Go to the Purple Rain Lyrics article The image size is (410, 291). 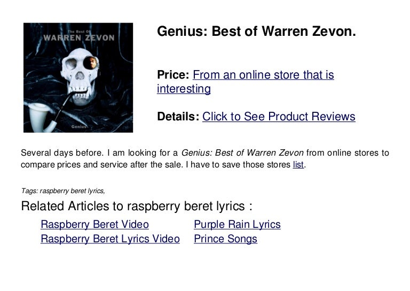237,225
